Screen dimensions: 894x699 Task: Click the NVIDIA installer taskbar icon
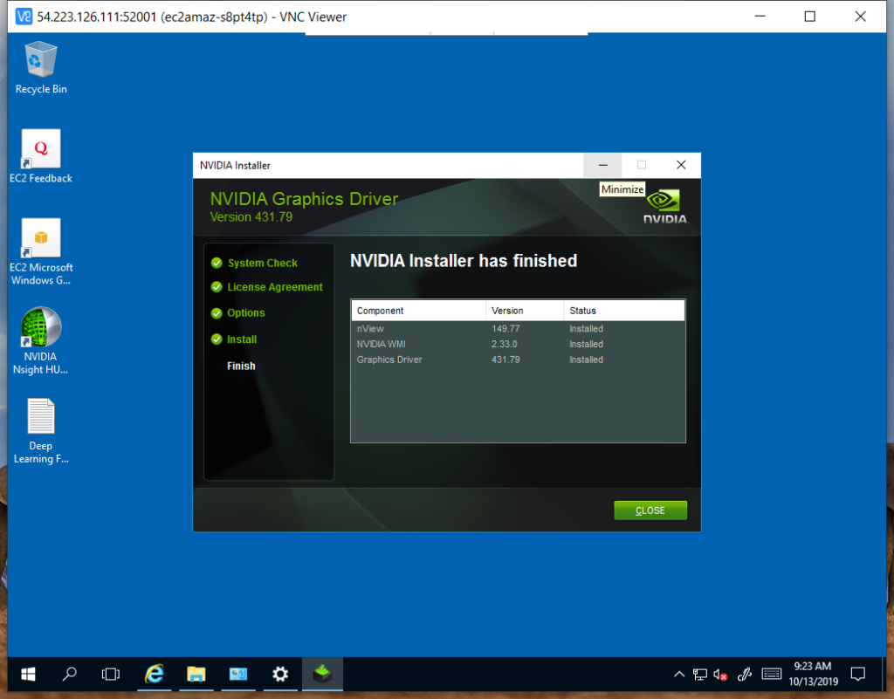322,674
